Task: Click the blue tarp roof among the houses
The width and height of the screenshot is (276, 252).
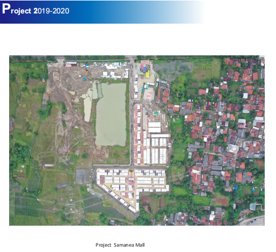Action: (x=236, y=188)
